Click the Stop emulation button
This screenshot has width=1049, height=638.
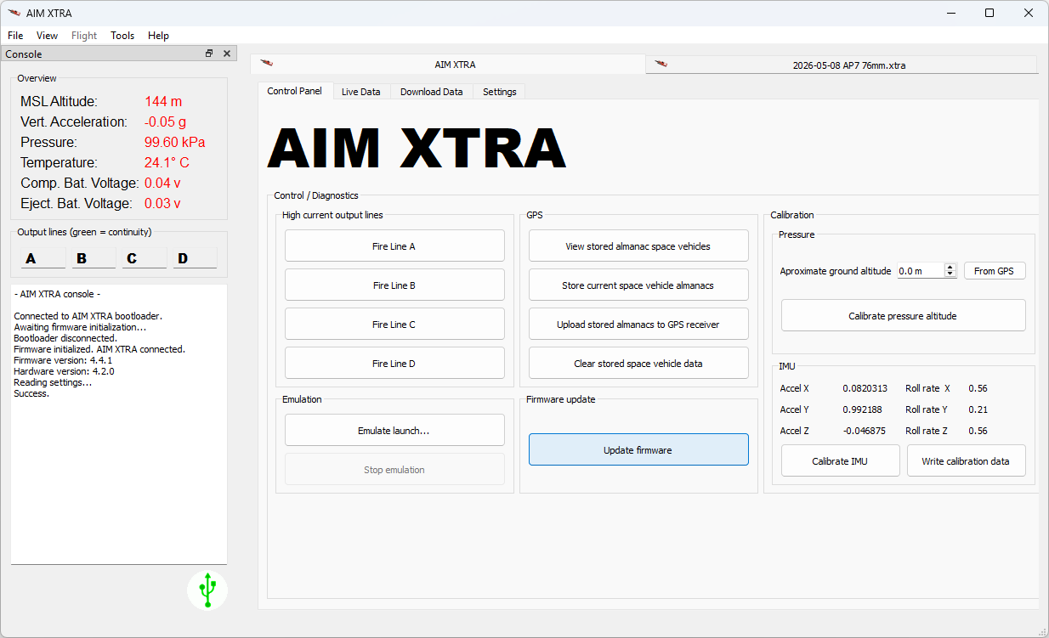pyautogui.click(x=394, y=470)
